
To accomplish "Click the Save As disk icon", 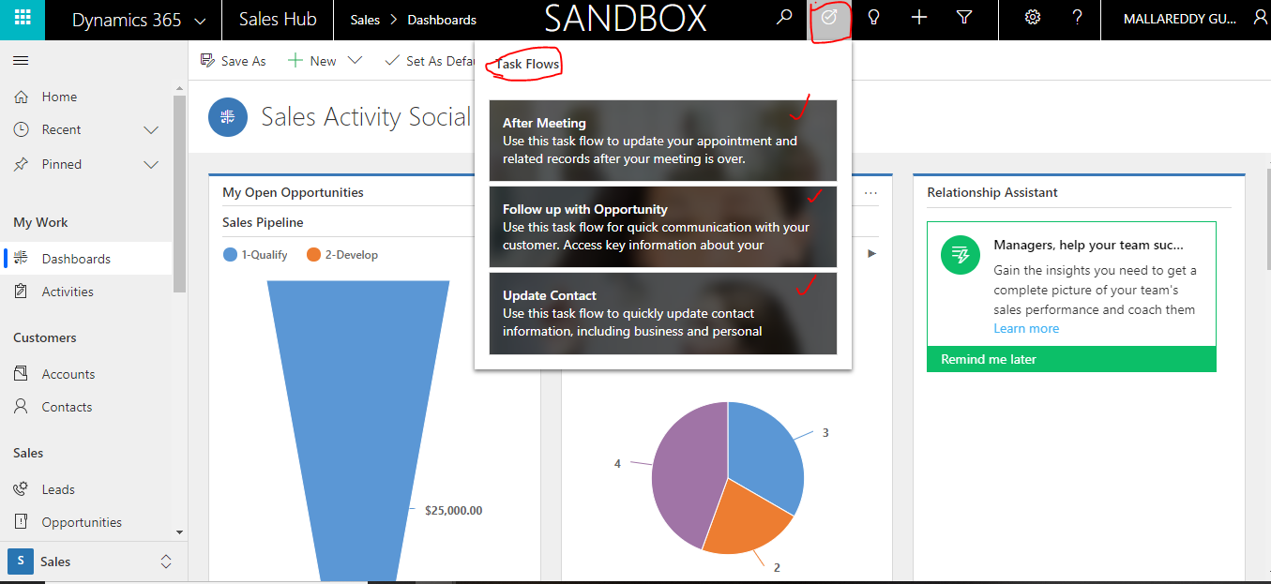I will pyautogui.click(x=207, y=61).
